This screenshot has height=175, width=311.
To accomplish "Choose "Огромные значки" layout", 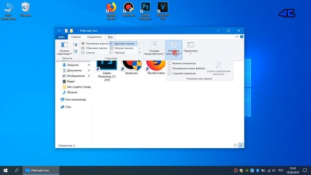I will 95,43.
